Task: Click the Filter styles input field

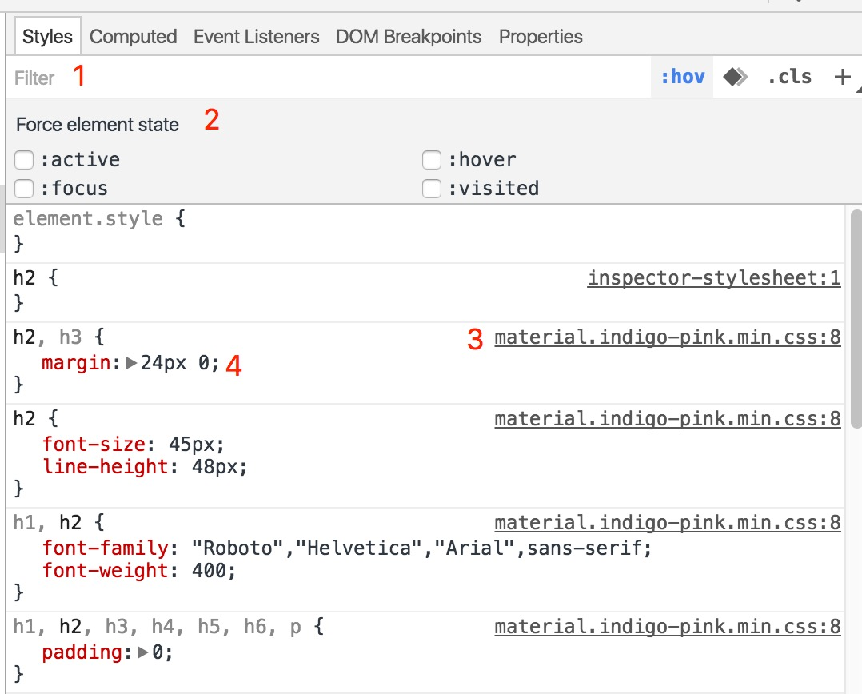Action: coord(320,78)
